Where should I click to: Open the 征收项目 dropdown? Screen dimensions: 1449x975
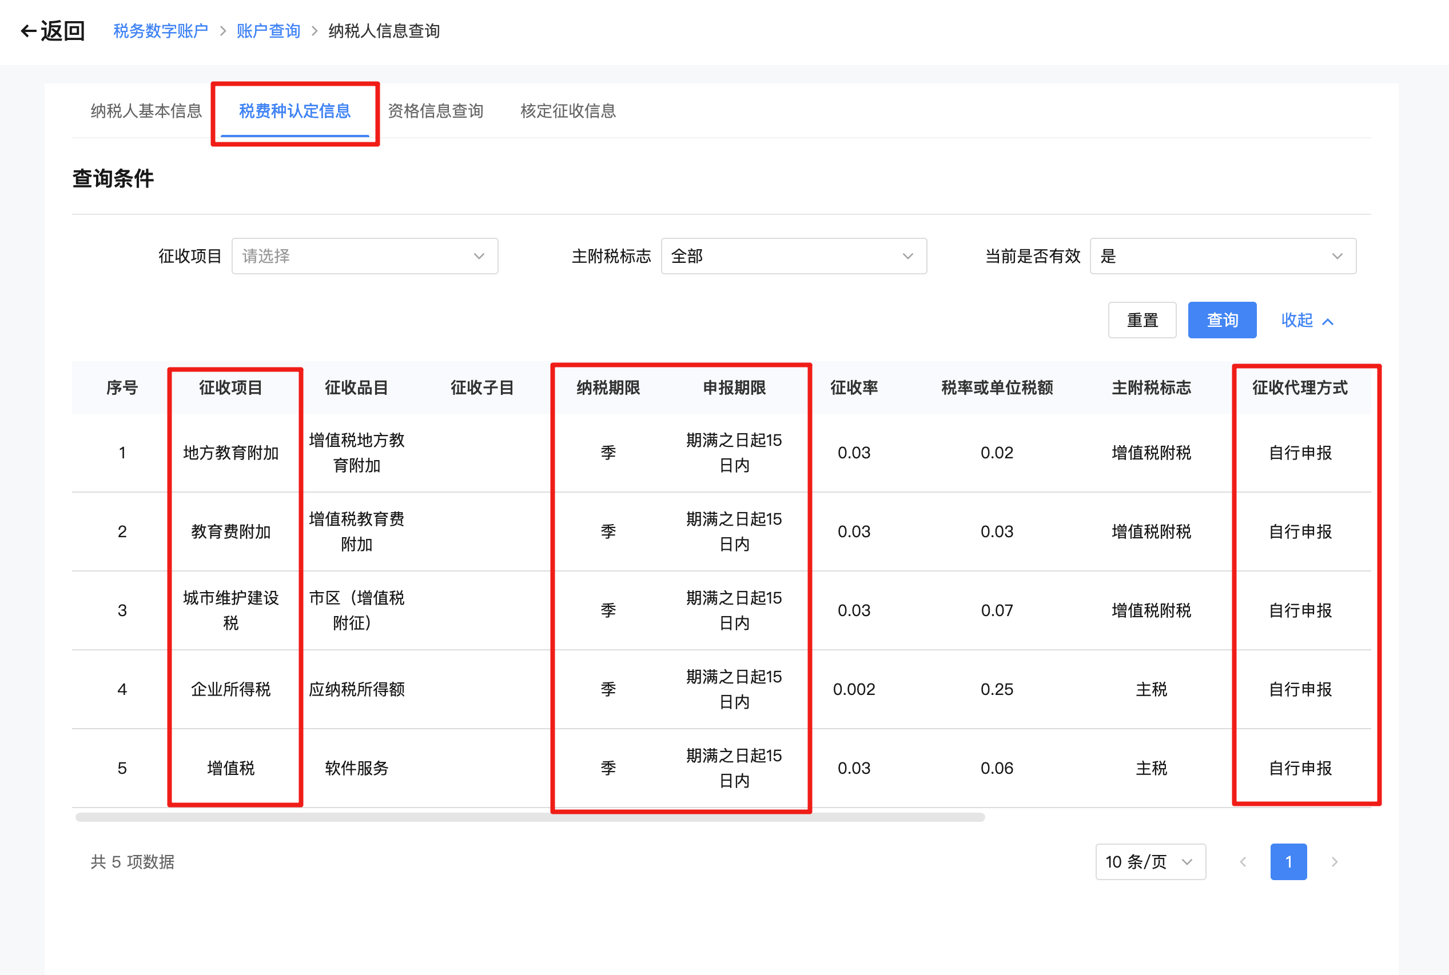(x=365, y=255)
